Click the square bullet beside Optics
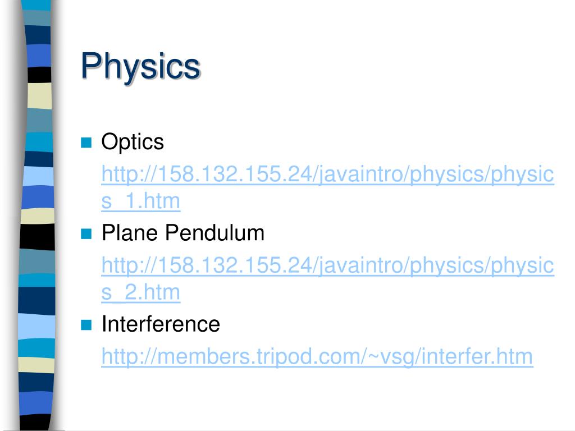Image resolution: width=575 pixels, height=431 pixels. point(86,143)
